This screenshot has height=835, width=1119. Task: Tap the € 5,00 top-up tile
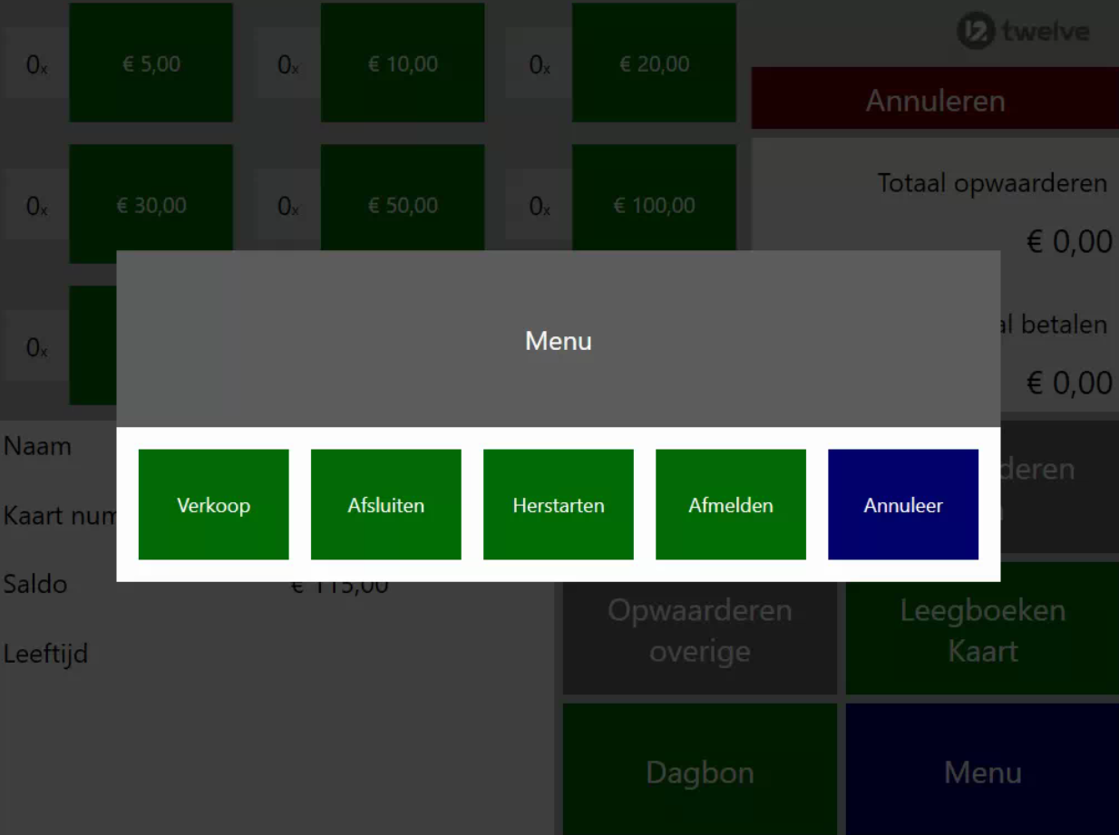tap(151, 63)
